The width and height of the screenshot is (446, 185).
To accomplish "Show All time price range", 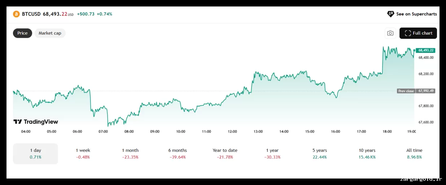I will point(414,154).
